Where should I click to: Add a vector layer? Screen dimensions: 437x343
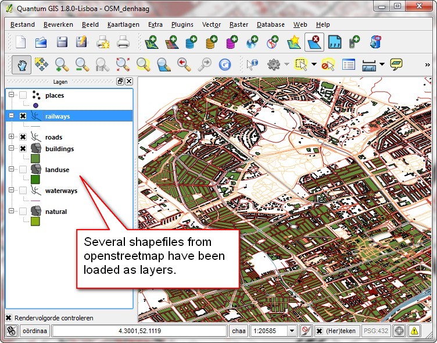(152, 42)
